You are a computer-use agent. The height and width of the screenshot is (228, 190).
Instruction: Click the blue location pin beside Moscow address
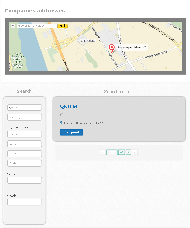(61, 123)
